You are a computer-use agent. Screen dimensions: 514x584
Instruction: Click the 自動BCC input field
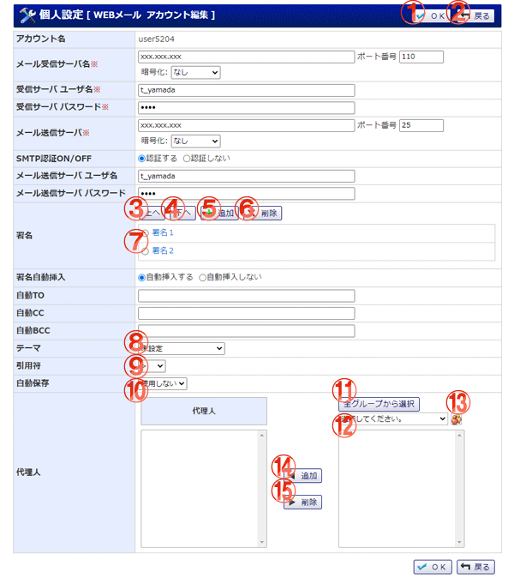coord(246,331)
